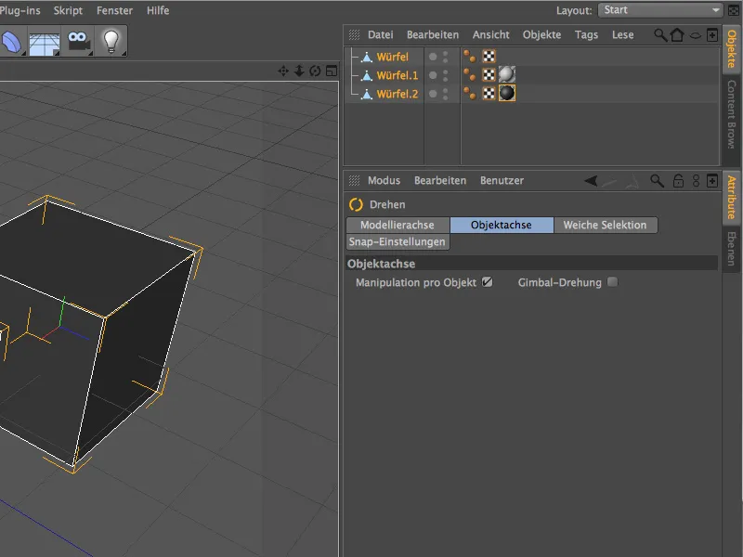Click the viewport pan move icon

coord(283,71)
